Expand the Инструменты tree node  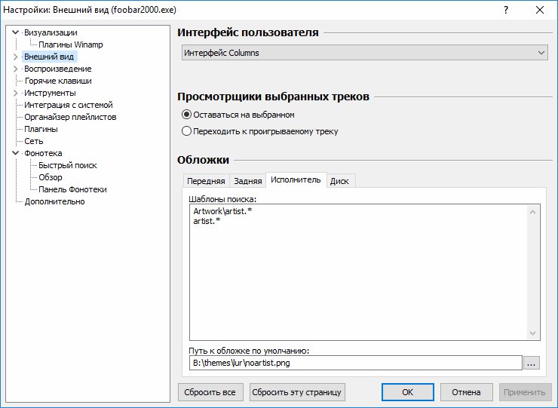15,93
